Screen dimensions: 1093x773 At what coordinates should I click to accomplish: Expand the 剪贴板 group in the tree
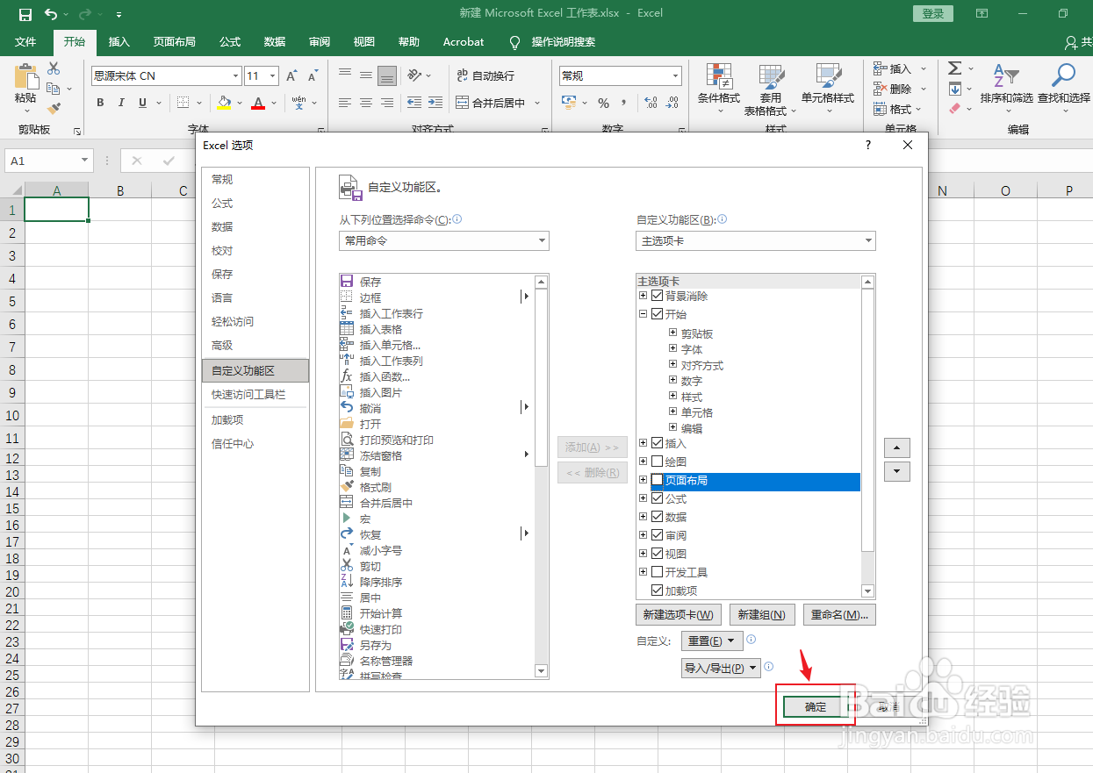coord(672,333)
